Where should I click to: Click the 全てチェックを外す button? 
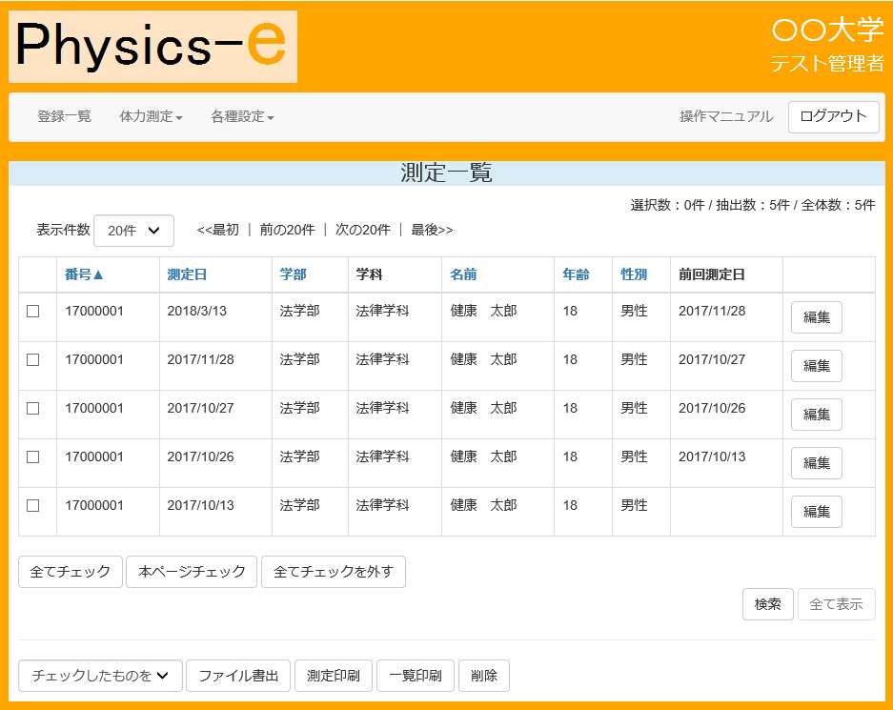[x=334, y=572]
